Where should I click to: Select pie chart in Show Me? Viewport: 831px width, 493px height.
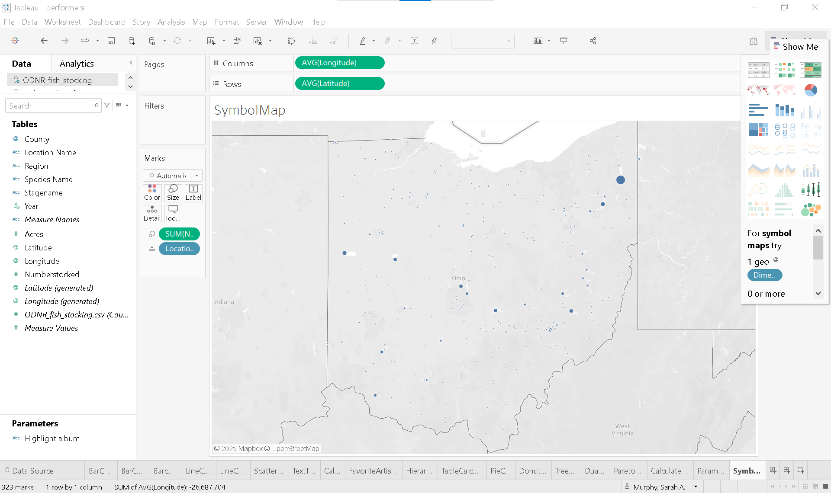[x=810, y=90]
